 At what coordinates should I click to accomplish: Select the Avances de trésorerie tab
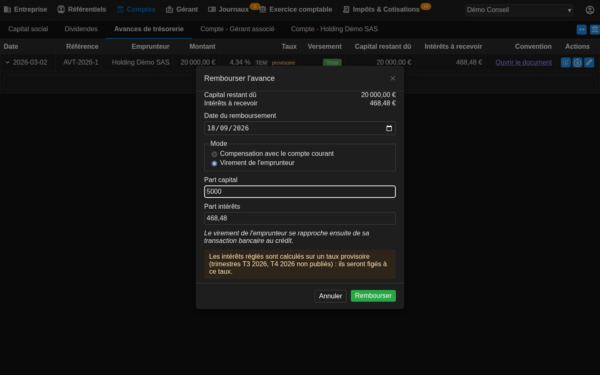click(149, 29)
